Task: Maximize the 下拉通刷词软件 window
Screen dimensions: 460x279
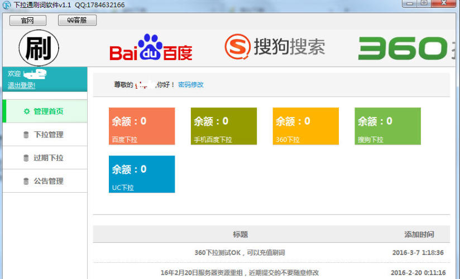Action: click(424, 3)
